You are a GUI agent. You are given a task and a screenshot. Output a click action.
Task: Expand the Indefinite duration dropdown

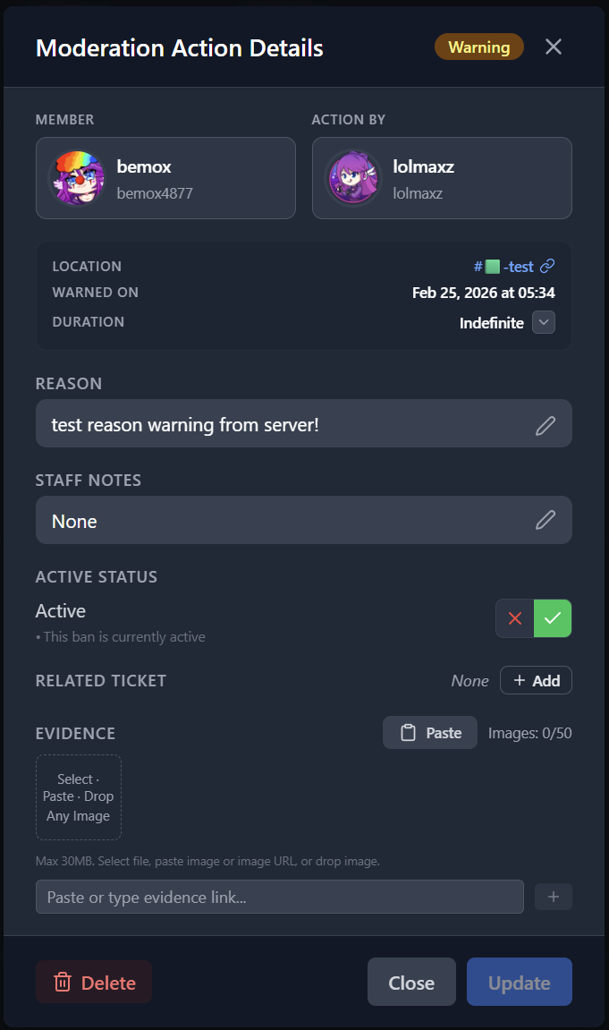(x=544, y=322)
